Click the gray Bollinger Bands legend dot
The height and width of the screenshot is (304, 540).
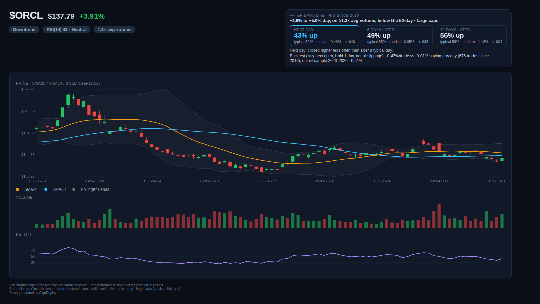pyautogui.click(x=74, y=189)
